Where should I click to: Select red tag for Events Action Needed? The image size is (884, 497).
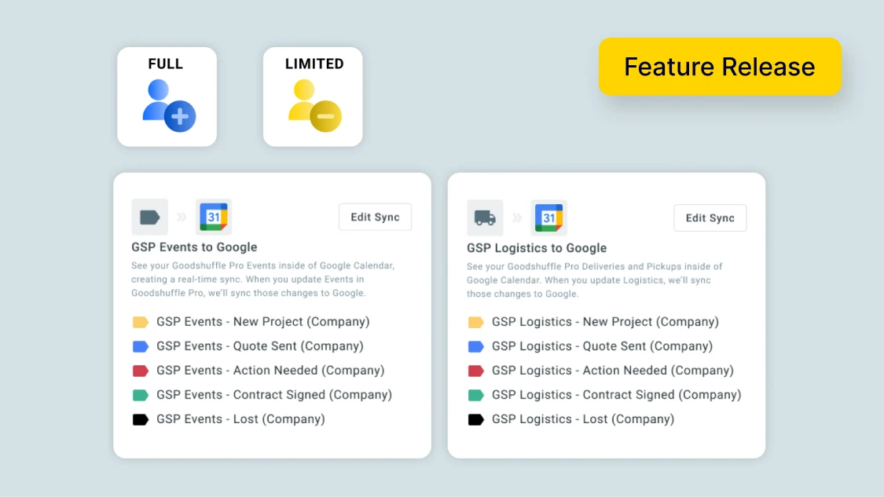pos(141,371)
